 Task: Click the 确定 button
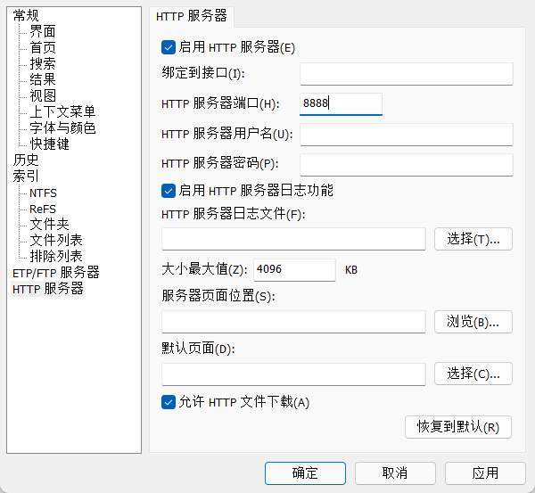click(x=305, y=472)
